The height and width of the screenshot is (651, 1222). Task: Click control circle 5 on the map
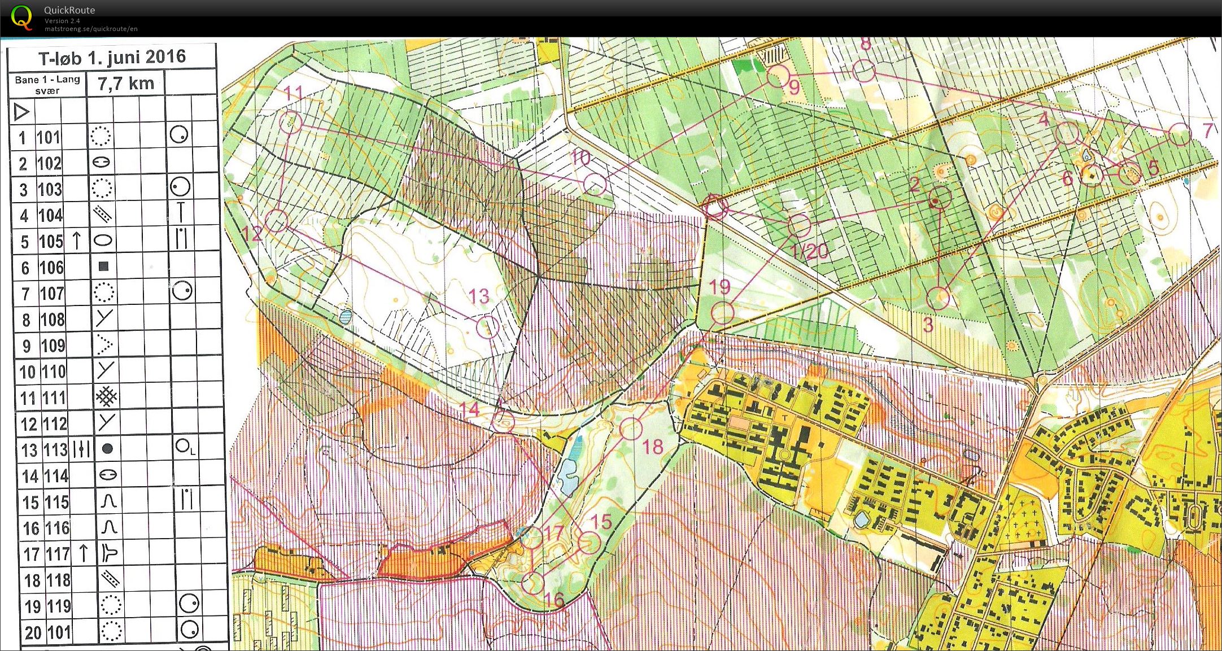point(1130,173)
